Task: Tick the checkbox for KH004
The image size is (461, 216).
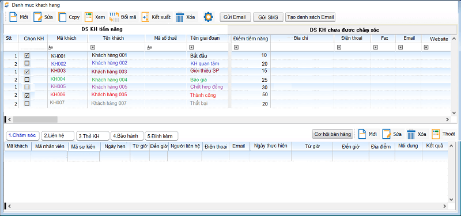Action: click(x=27, y=79)
